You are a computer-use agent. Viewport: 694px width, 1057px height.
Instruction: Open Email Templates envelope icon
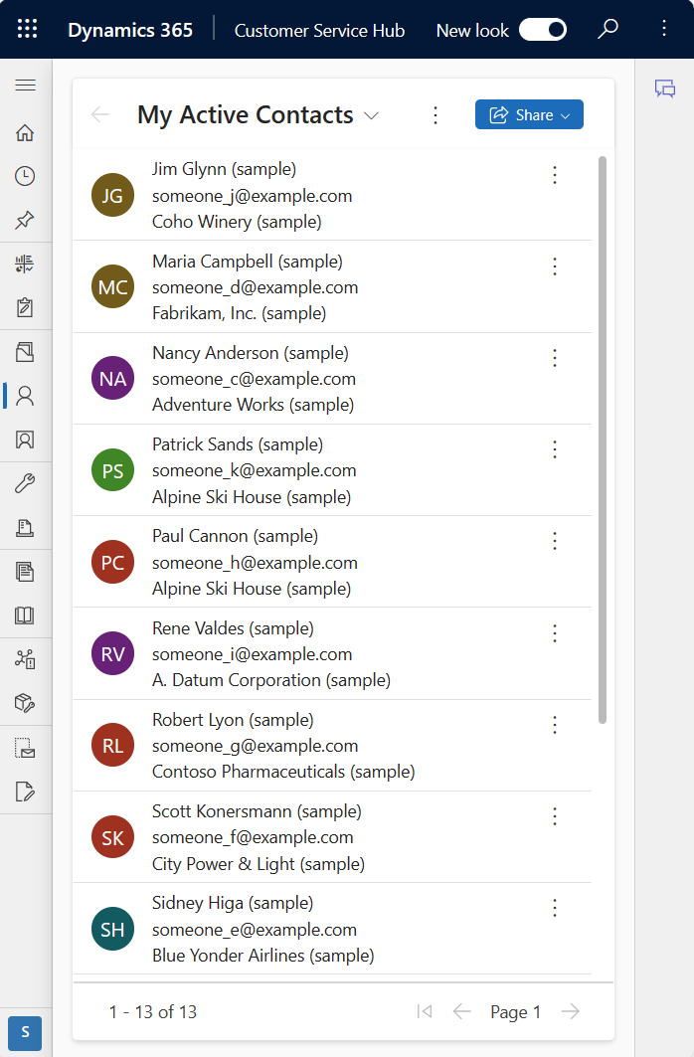coord(25,748)
